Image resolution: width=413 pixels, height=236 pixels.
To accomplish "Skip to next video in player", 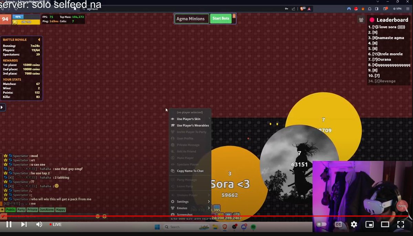I will [x=24, y=224].
